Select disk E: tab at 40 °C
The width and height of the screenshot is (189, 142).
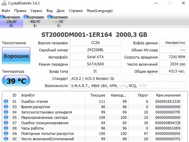pyautogui.click(x=35, y=21)
